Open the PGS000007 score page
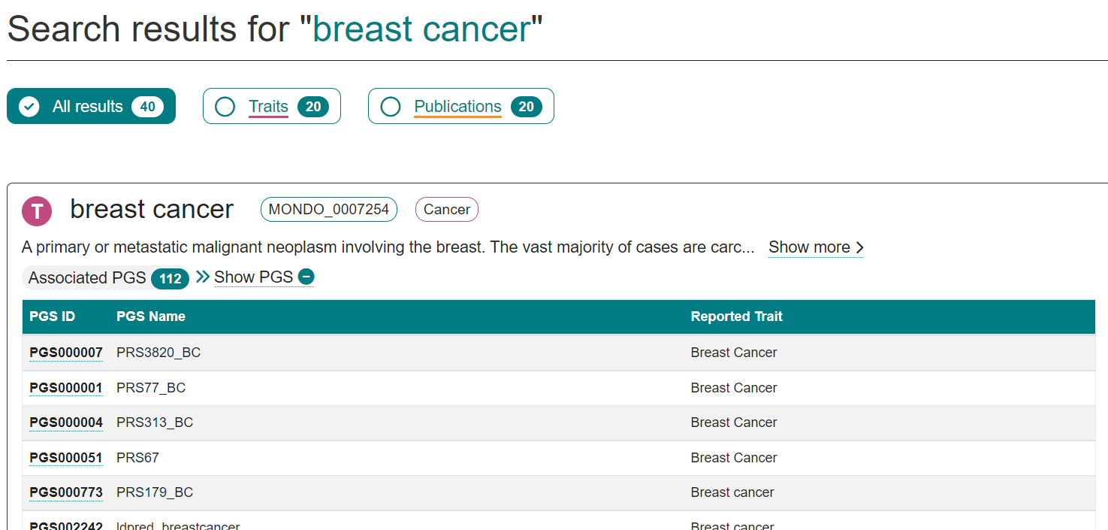This screenshot has width=1108, height=530. pos(66,352)
